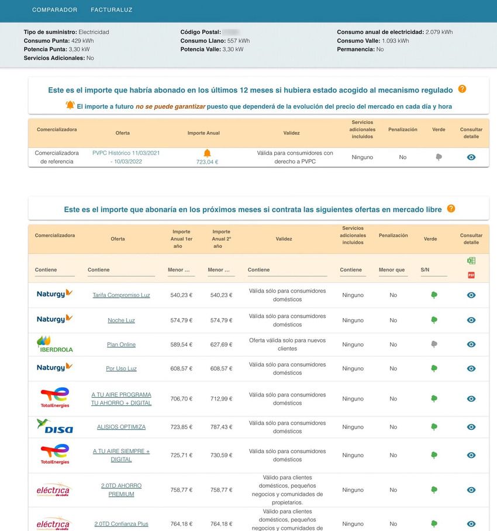This screenshot has height=531, width=497.
Task: Click green tree icon for 2.0TD AHORRO PREMIUM
Action: (434, 489)
